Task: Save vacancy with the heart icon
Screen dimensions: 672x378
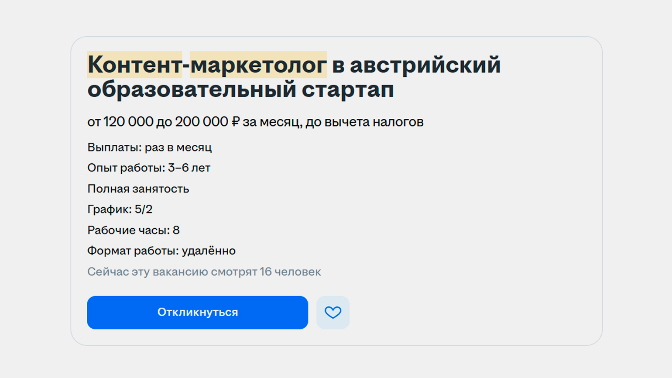Action: pyautogui.click(x=333, y=313)
